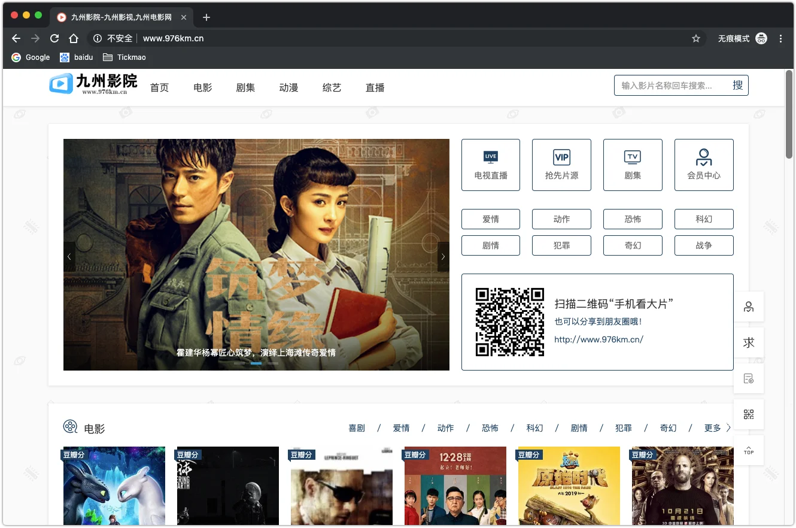
Task: Open 剧集 in the navigation bar
Action: [245, 87]
